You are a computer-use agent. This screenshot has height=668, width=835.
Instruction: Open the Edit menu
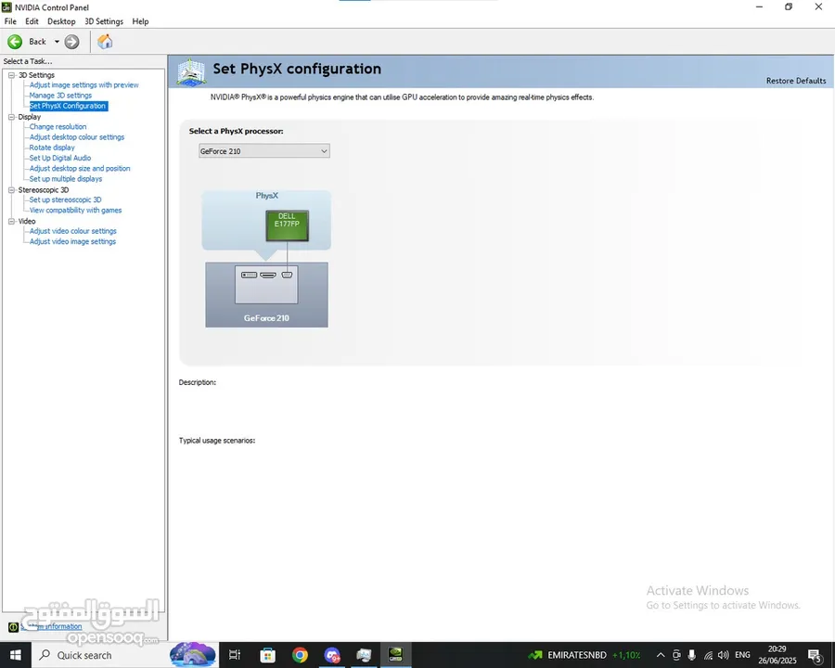32,21
